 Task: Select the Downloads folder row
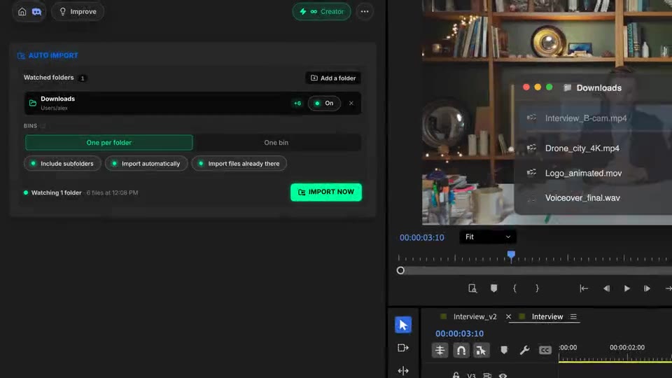192,104
